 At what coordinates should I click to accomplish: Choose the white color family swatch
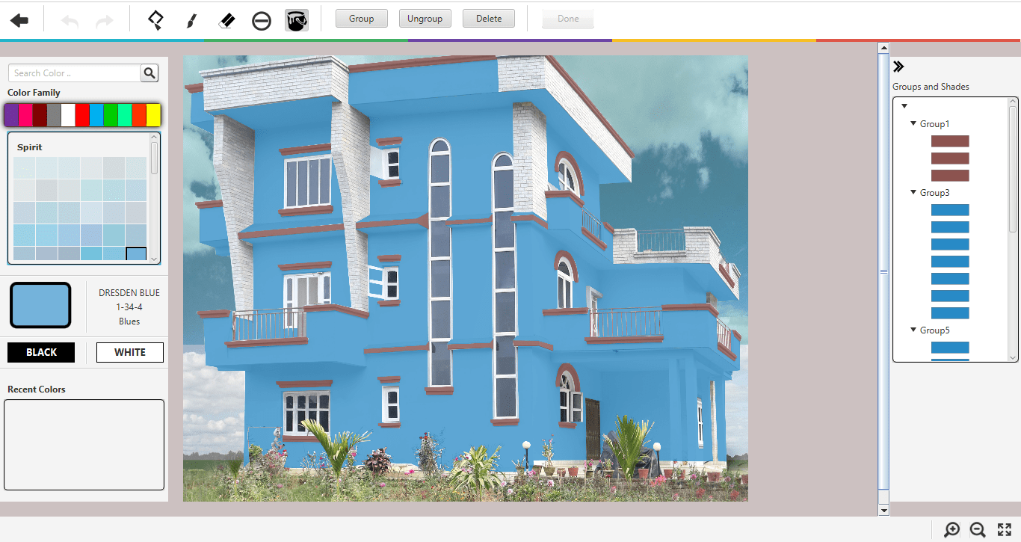point(68,115)
